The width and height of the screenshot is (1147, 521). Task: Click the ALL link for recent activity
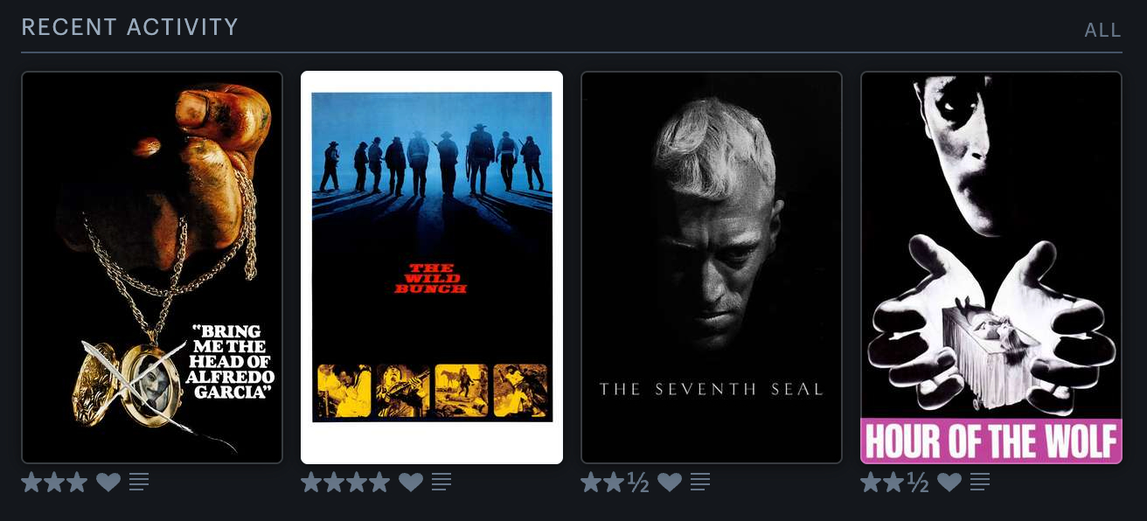pos(1102,31)
